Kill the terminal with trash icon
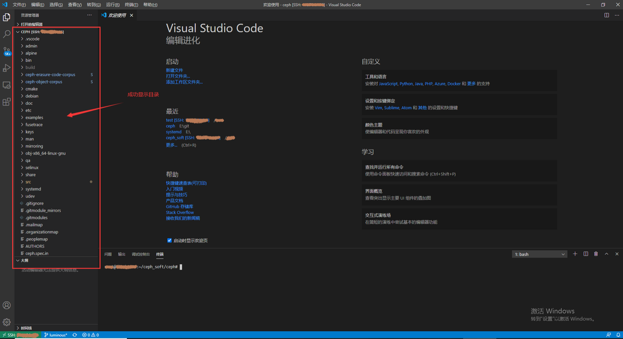The width and height of the screenshot is (623, 339). [x=596, y=254]
